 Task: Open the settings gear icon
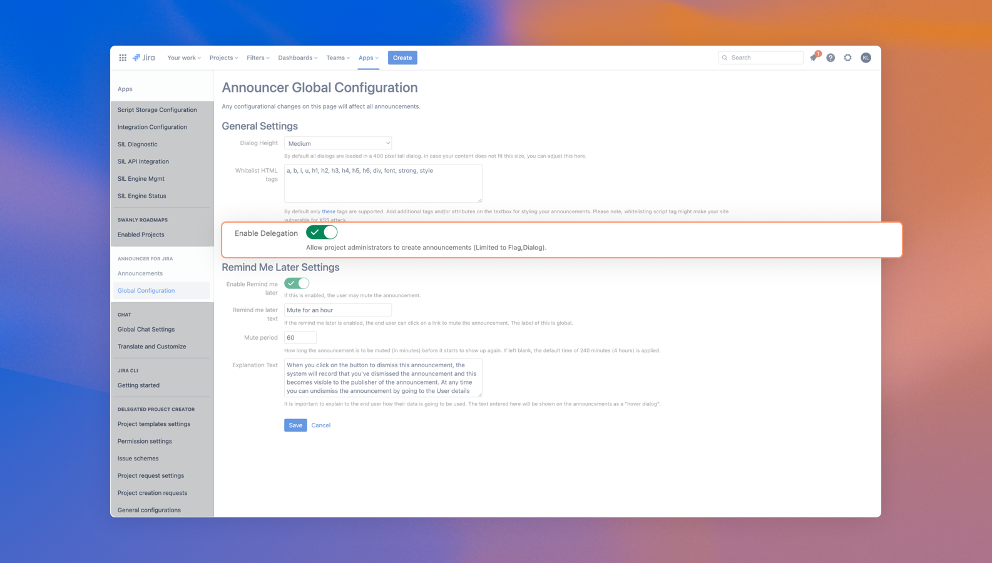click(847, 58)
